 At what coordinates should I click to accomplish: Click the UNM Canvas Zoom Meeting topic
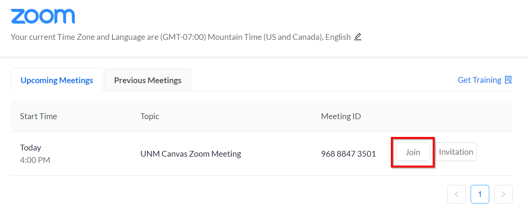191,154
